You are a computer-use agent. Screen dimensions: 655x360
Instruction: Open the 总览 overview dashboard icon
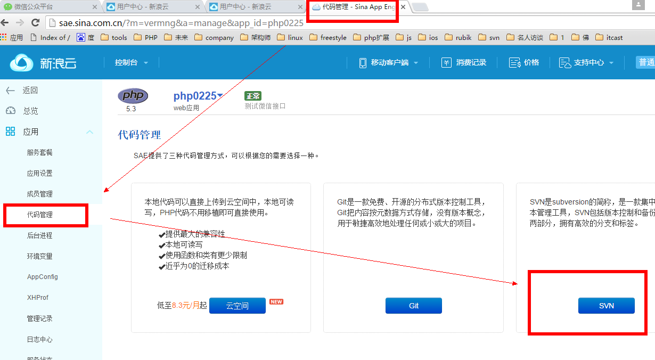click(10, 111)
